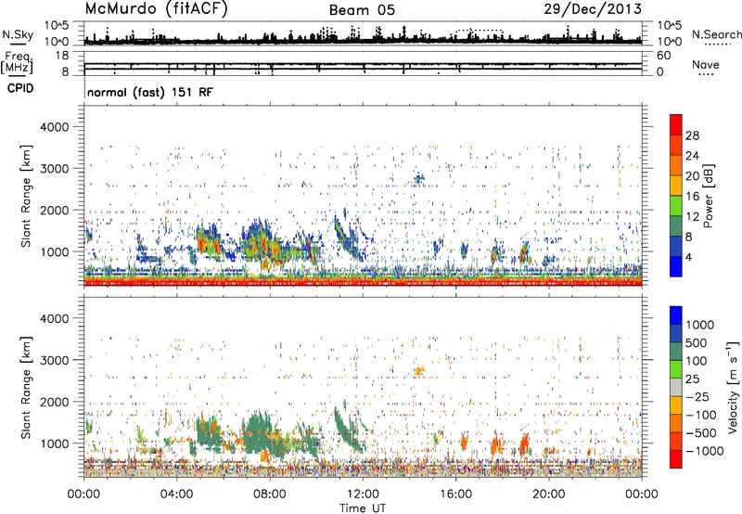
Task: Click the '60' Nave axis tick
Action: point(664,56)
